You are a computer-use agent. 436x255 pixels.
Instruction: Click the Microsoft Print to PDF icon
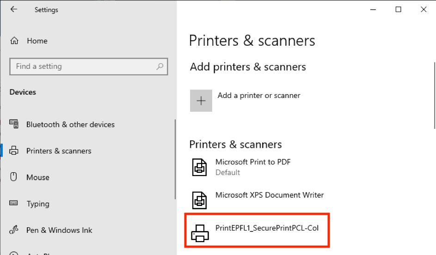pyautogui.click(x=199, y=167)
